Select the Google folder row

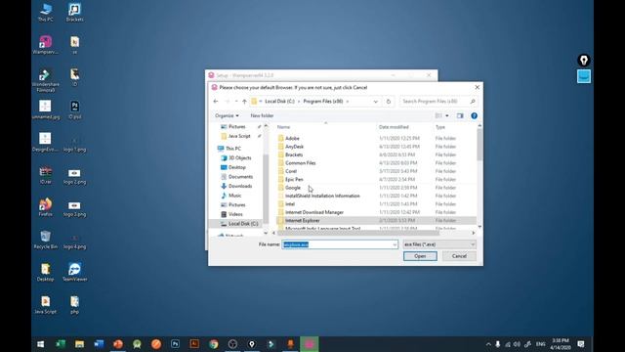[376, 188]
